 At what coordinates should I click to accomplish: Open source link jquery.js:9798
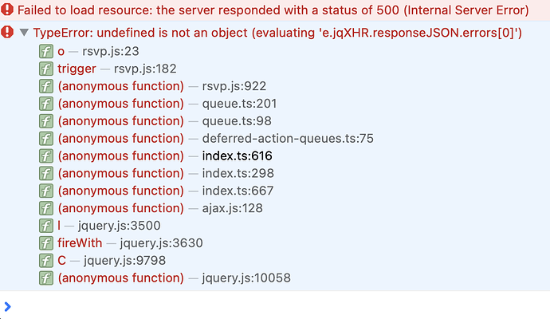[x=124, y=261]
